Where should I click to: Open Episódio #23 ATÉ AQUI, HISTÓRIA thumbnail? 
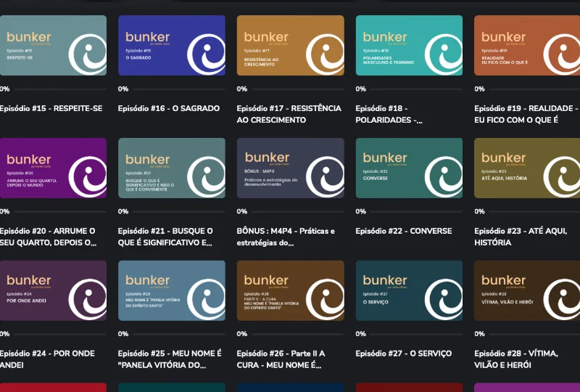[x=526, y=168]
